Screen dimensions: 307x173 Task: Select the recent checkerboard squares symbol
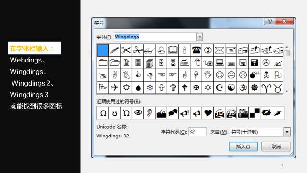pyautogui.click(x=254, y=113)
